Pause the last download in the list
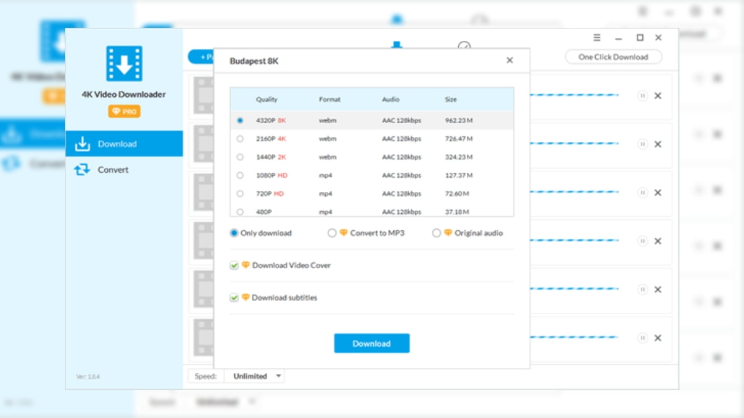 (642, 338)
